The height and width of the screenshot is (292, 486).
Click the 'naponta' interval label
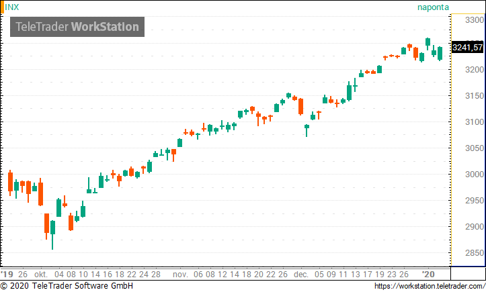click(433, 7)
